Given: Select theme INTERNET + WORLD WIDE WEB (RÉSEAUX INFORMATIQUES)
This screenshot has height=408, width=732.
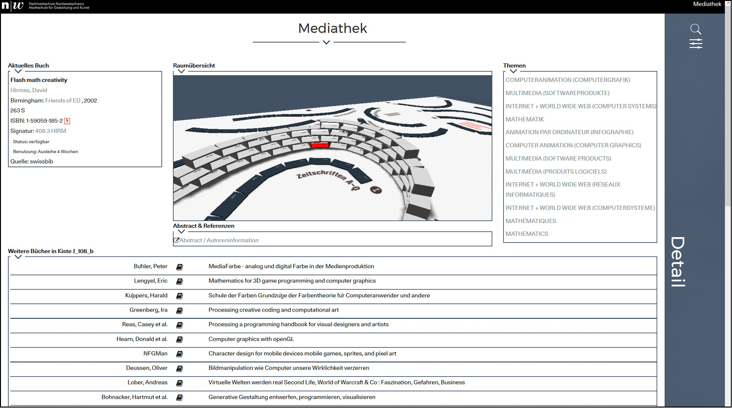Looking at the screenshot, I should (563, 189).
